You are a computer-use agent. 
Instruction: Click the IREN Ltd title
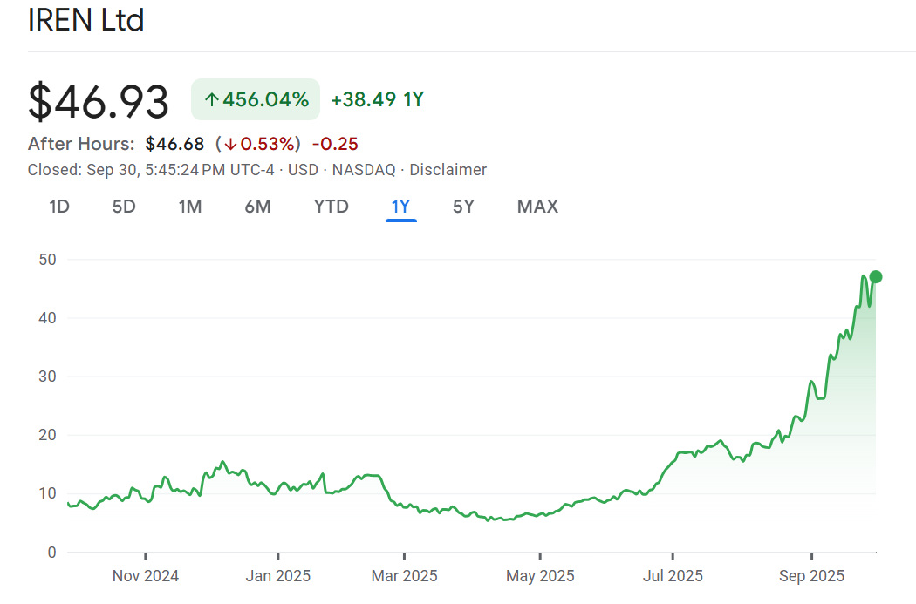coord(85,20)
